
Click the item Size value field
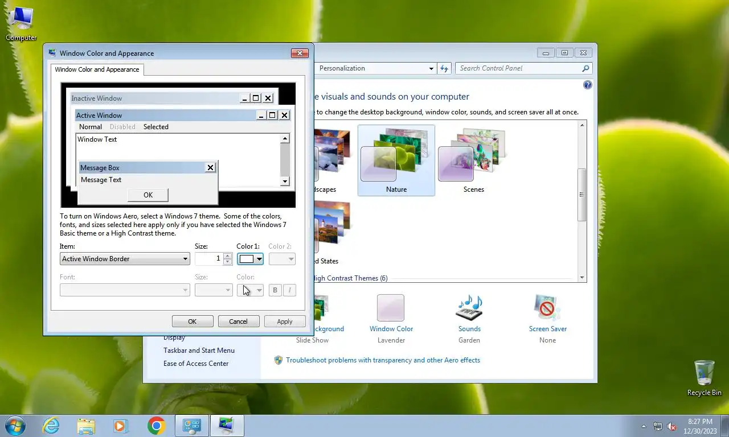point(209,259)
